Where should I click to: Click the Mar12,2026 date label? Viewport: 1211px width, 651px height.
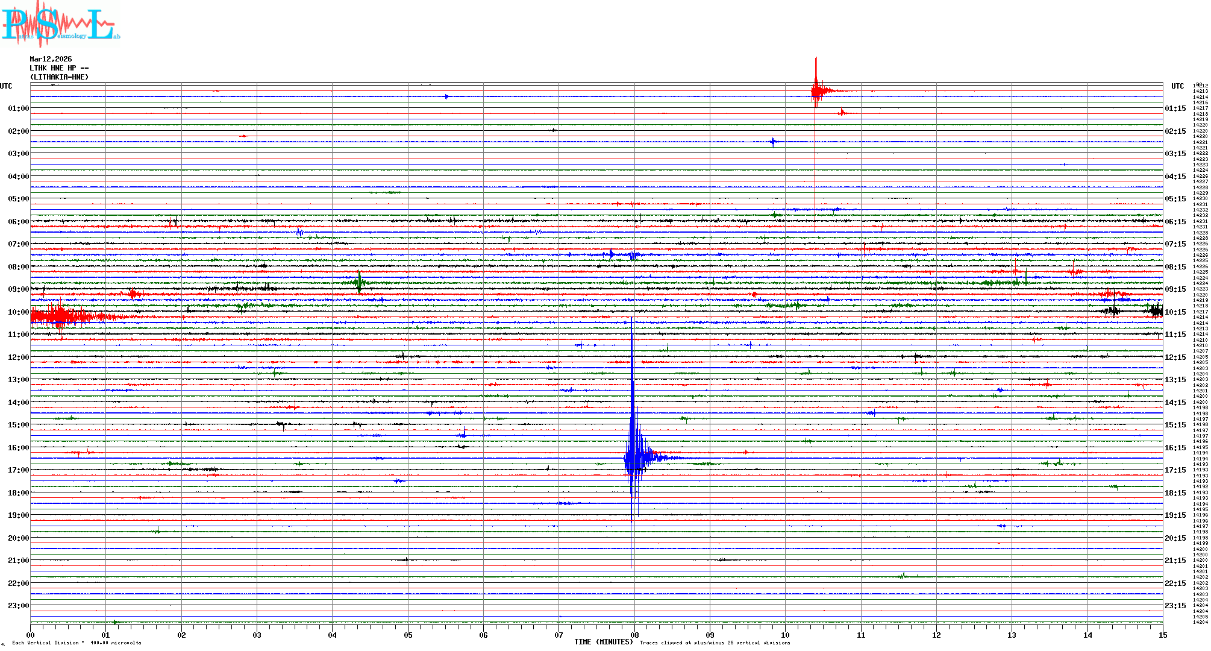[x=51, y=59]
